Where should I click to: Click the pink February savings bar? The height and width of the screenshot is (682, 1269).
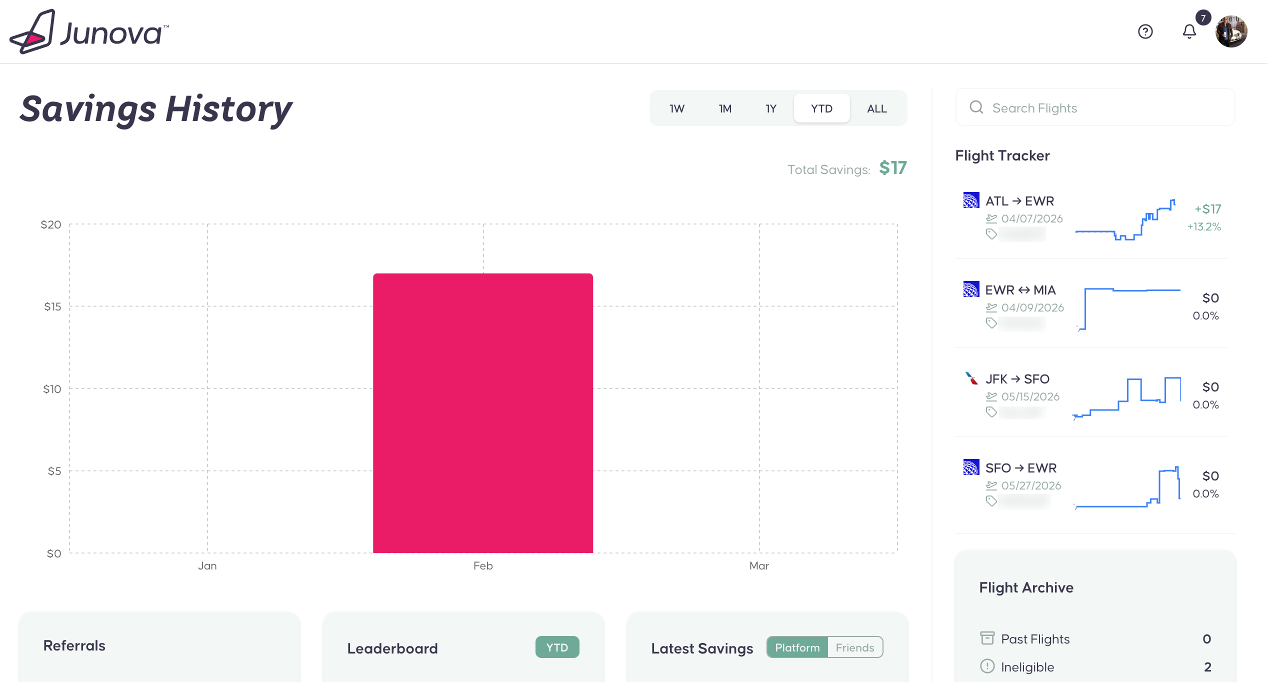click(x=482, y=412)
